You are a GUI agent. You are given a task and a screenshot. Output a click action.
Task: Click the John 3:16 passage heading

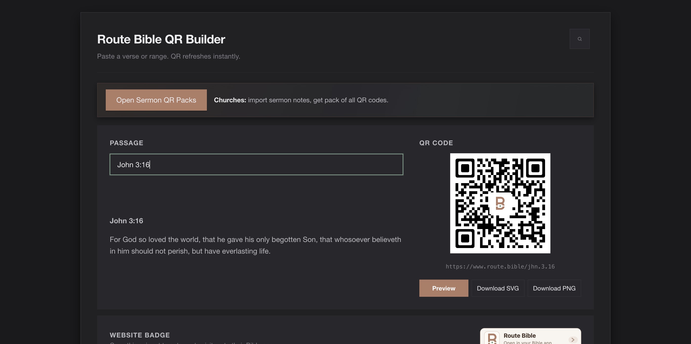[126, 221]
